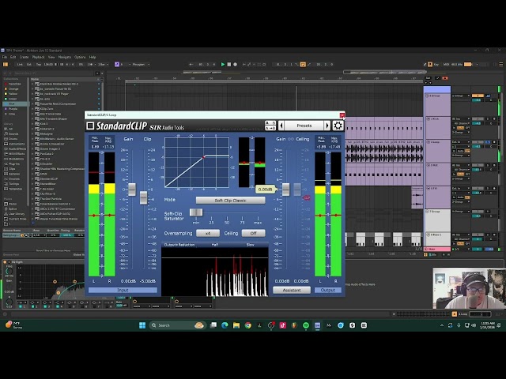The image size is (506, 379).
Task: Open the File menu
Action: (5, 57)
